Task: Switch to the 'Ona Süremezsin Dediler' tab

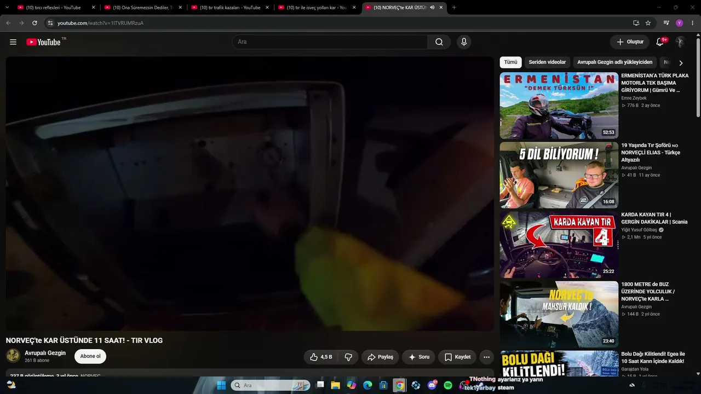Action: tap(143, 8)
